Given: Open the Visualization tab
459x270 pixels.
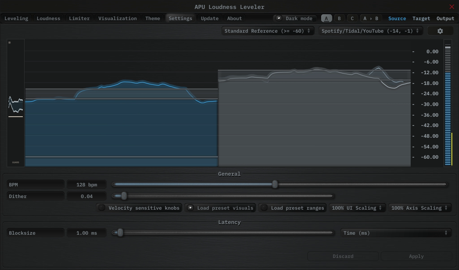Looking at the screenshot, I should (118, 18).
